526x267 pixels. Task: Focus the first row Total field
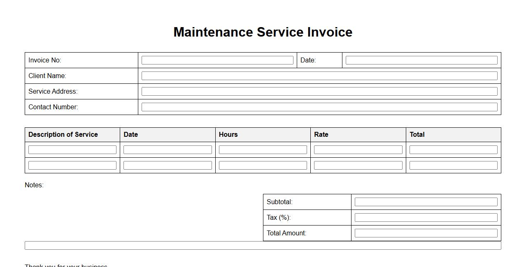[453, 150]
